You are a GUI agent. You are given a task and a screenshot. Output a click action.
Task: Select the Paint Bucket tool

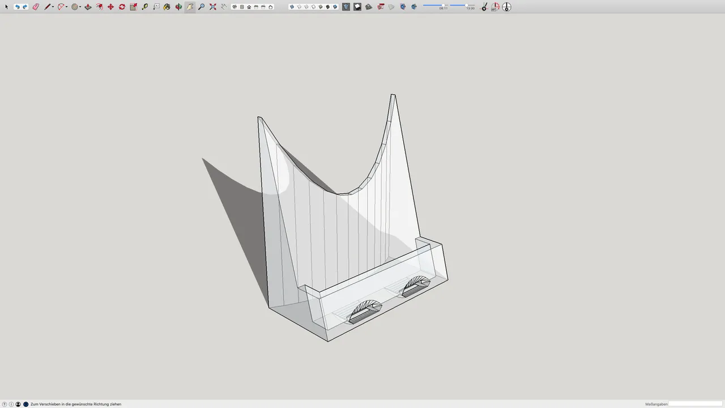[x=167, y=7]
